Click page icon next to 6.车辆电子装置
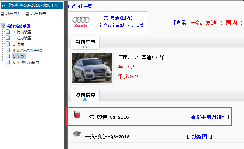 pyautogui.click(x=8, y=62)
